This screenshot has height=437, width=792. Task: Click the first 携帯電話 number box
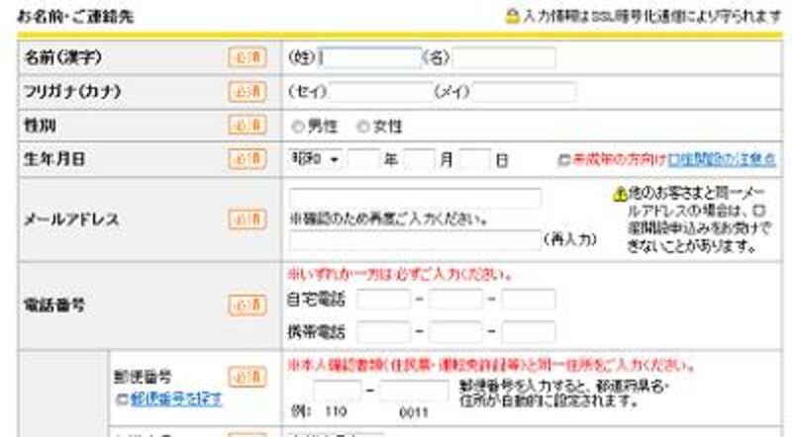click(x=384, y=332)
